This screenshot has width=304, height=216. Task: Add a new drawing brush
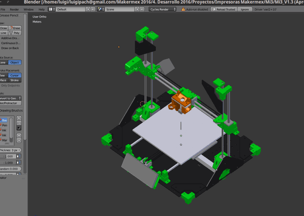19,118
